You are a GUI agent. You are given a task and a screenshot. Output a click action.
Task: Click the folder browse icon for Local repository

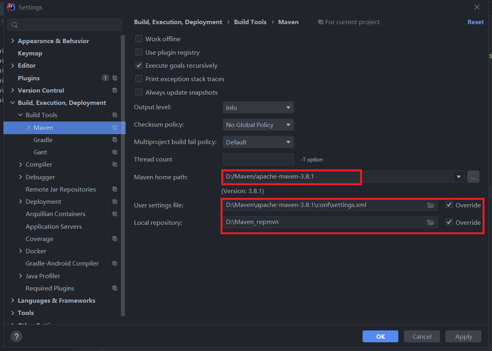point(431,222)
